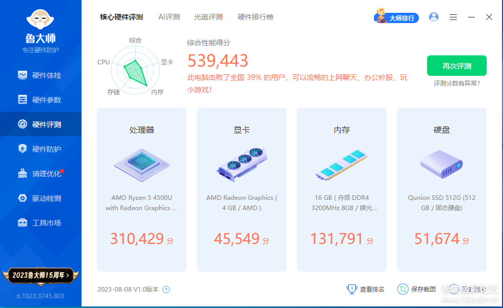Click the 保存截图 crop icon
503x308 pixels.
tap(403, 289)
